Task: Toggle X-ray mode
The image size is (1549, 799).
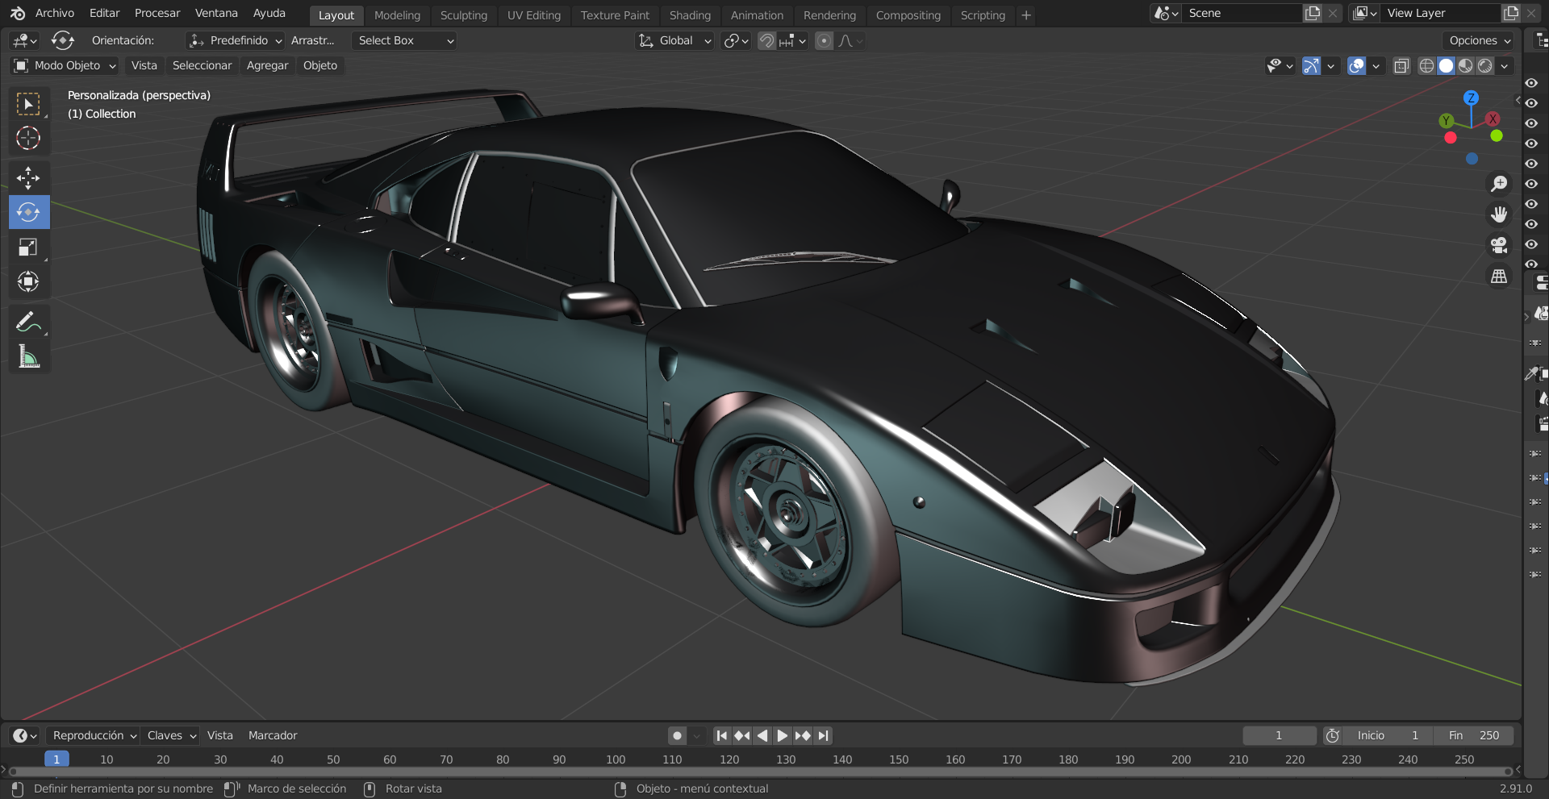Action: [1401, 66]
